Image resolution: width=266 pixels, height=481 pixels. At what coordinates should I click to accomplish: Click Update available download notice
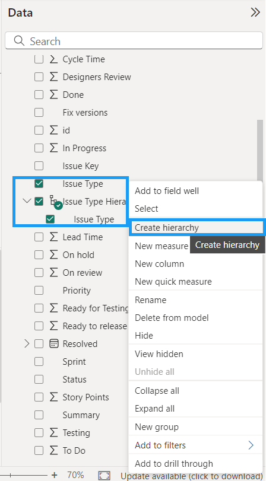(x=192, y=476)
